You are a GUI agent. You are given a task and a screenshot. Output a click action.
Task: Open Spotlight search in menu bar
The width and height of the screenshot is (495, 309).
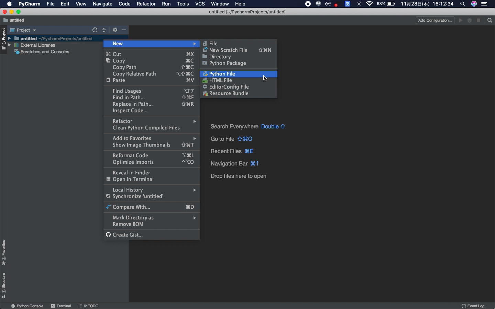point(463,4)
